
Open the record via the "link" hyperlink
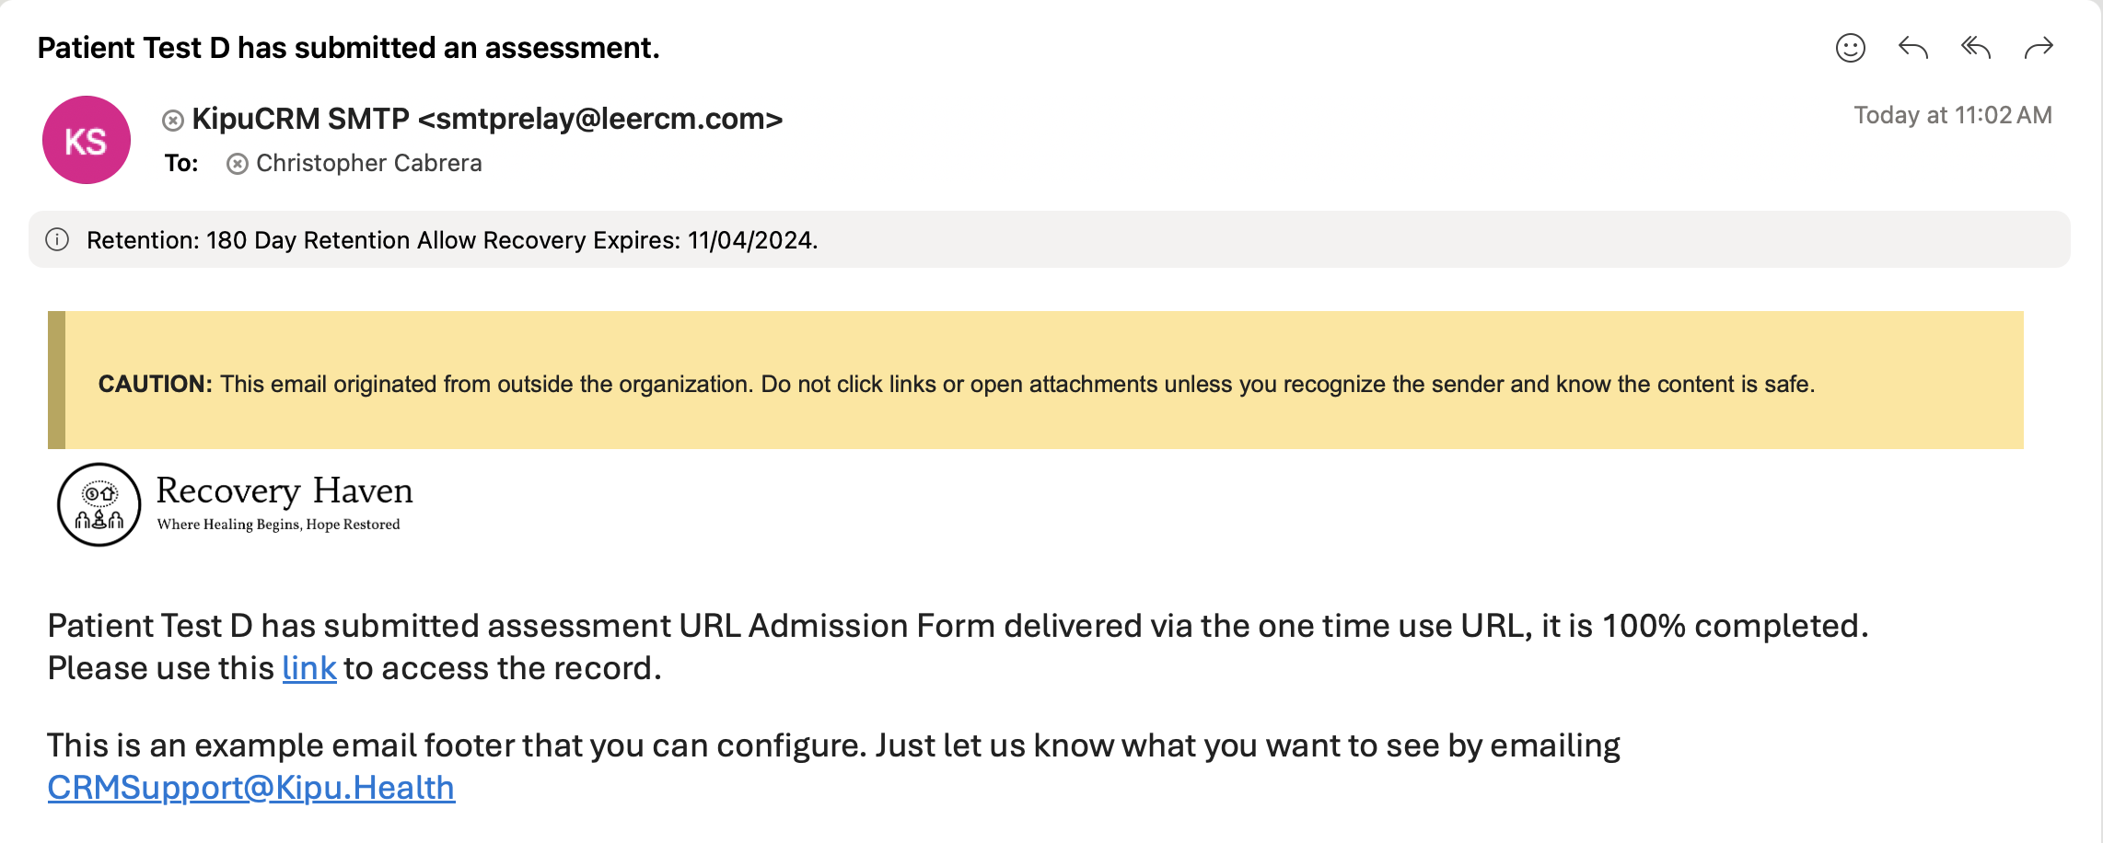[308, 668]
